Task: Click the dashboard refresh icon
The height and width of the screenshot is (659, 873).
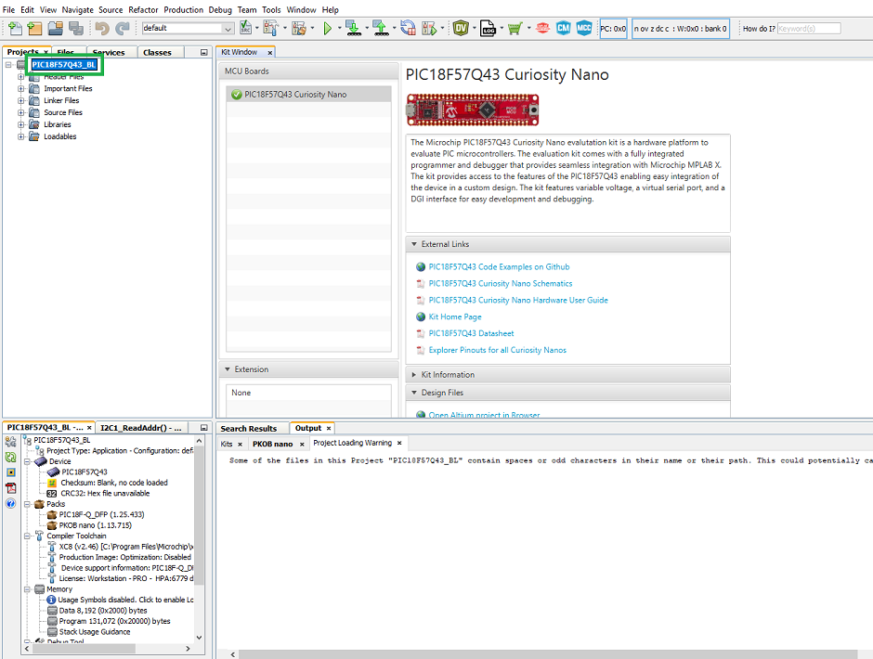Action: [11, 458]
